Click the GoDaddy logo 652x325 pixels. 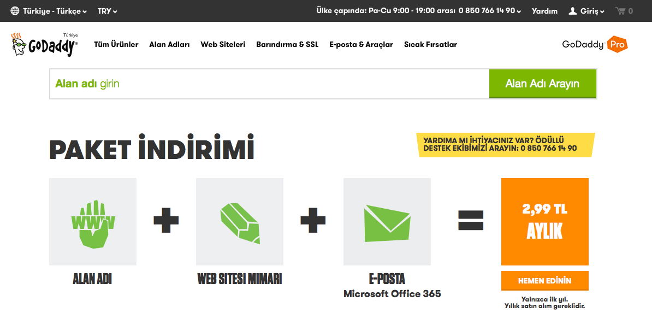(x=44, y=44)
